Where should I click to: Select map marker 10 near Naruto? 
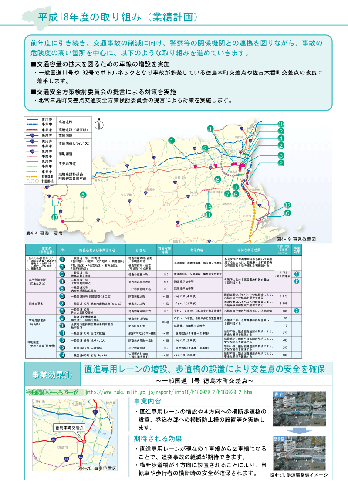click(x=280, y=124)
